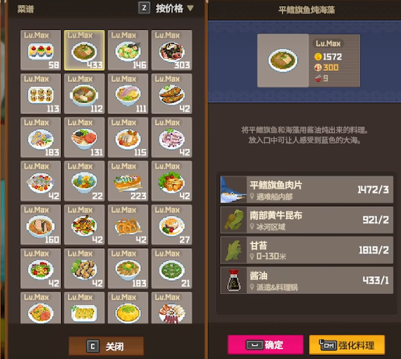
Task: Select the soup dish showing 160
Action: [41, 225]
